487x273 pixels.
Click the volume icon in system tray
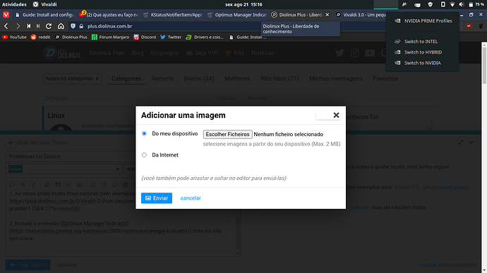click(462, 4)
